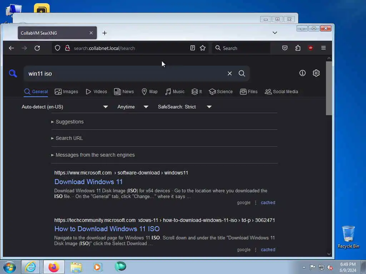Click the techcommunity.microsoft.com result URL
366x274 pixels.
[x=164, y=220]
